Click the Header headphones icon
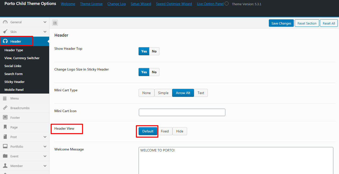The width and height of the screenshot is (339, 174). click(5, 41)
